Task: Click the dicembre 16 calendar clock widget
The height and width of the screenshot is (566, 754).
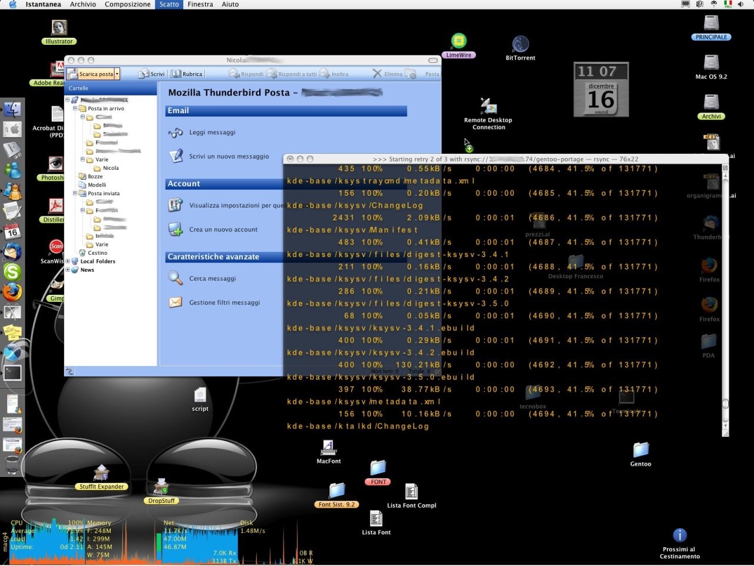Action: [x=601, y=90]
